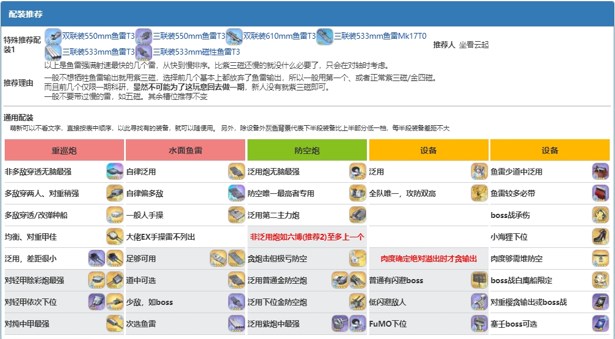This screenshot has height=339, width=615.
Task: Click the icon beside 非多敌穿透无脑最强
Action: point(115,172)
